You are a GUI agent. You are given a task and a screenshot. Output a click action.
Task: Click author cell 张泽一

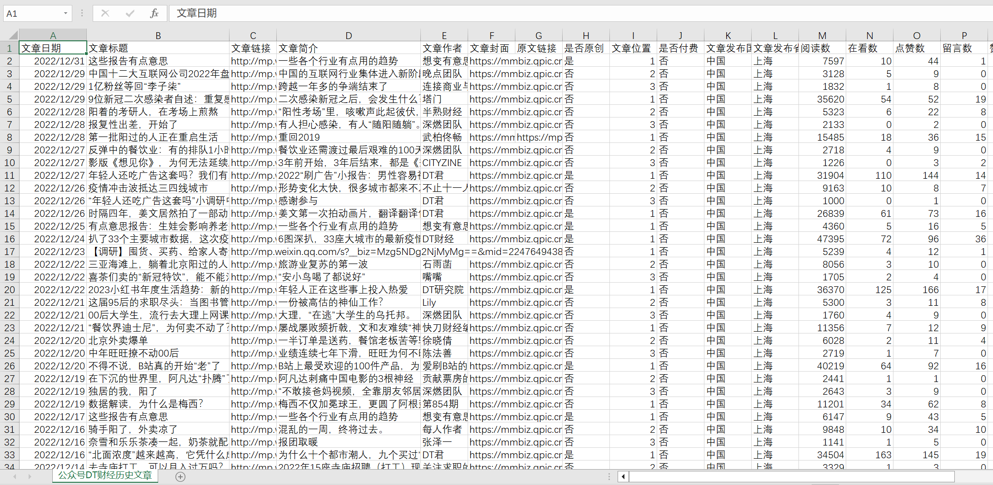[444, 442]
